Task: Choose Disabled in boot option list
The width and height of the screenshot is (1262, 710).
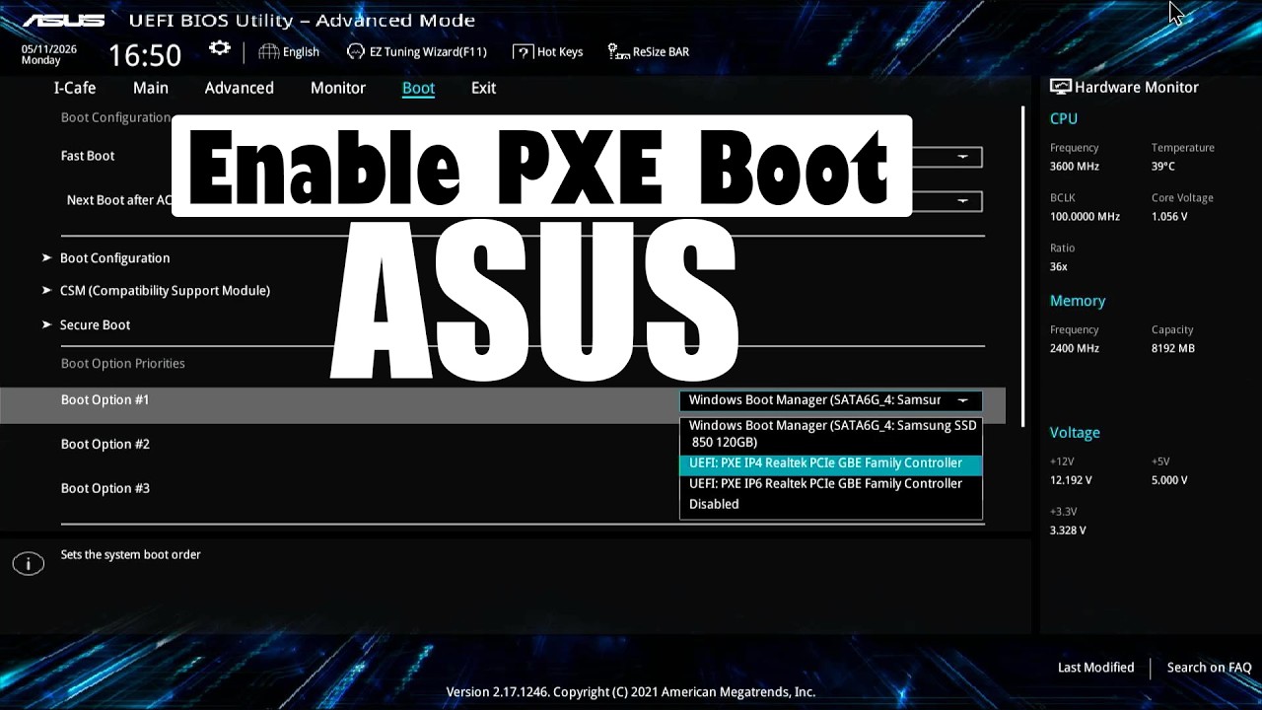Action: tap(831, 504)
